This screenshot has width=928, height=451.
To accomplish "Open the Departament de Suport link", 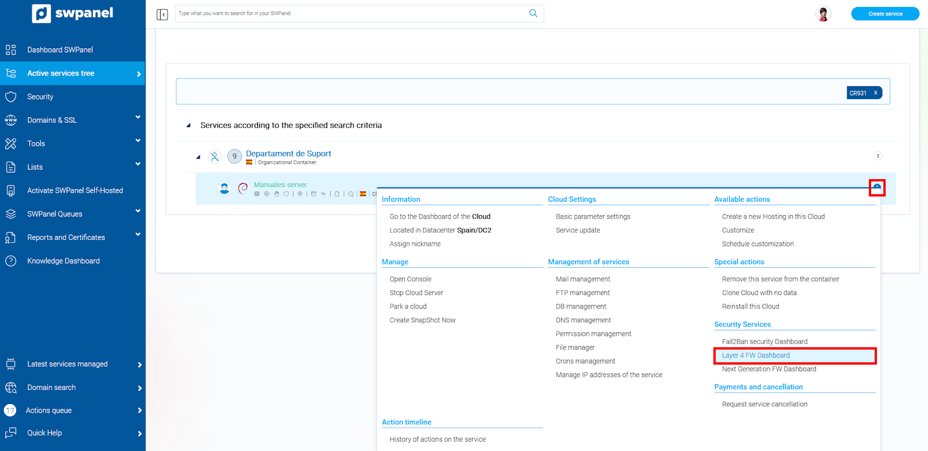I will tap(288, 154).
